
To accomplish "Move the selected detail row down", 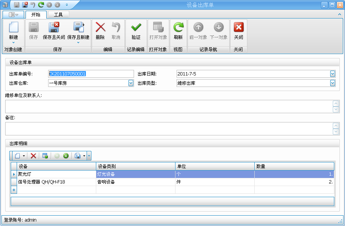I will click(66, 156).
